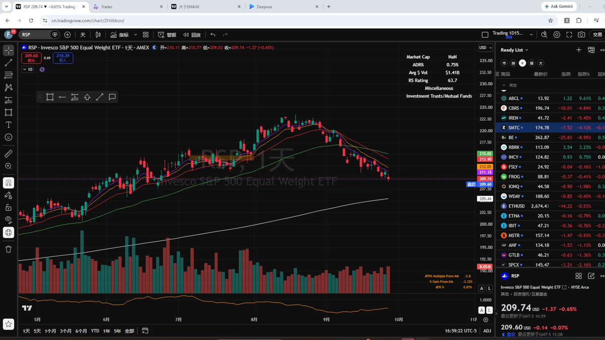Select the ruler measure tool
Image resolution: width=605 pixels, height=340 pixels.
9,153
